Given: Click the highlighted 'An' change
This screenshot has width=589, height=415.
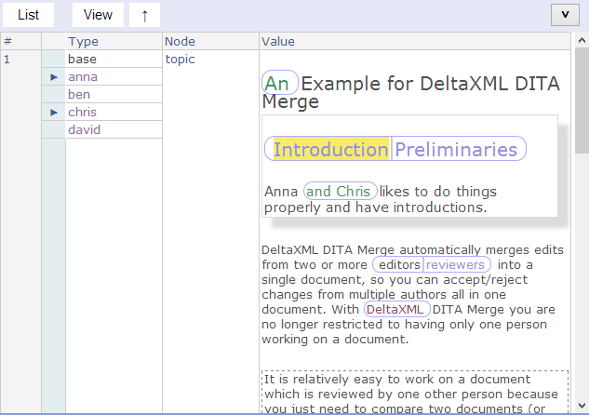Looking at the screenshot, I should pyautogui.click(x=280, y=82).
